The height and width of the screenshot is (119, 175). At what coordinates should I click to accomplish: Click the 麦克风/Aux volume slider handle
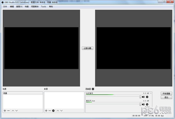(140, 104)
